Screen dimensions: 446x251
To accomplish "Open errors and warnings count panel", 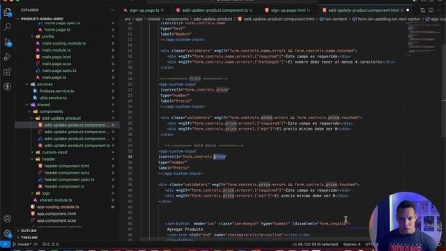I will [50, 244].
